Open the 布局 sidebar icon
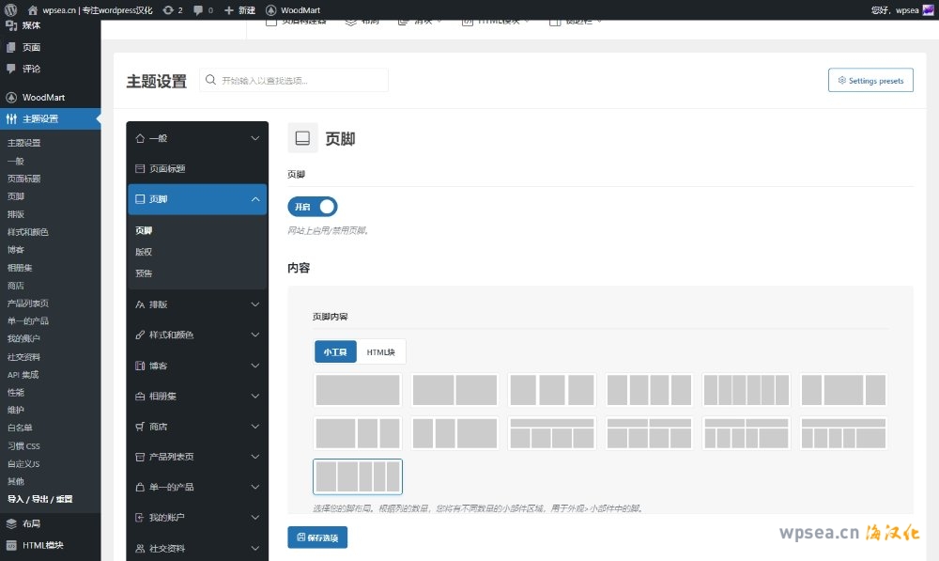 [x=11, y=523]
